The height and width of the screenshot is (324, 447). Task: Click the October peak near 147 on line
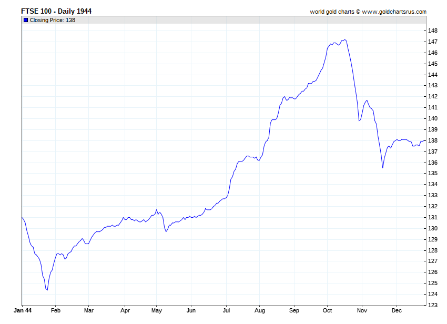coord(345,39)
